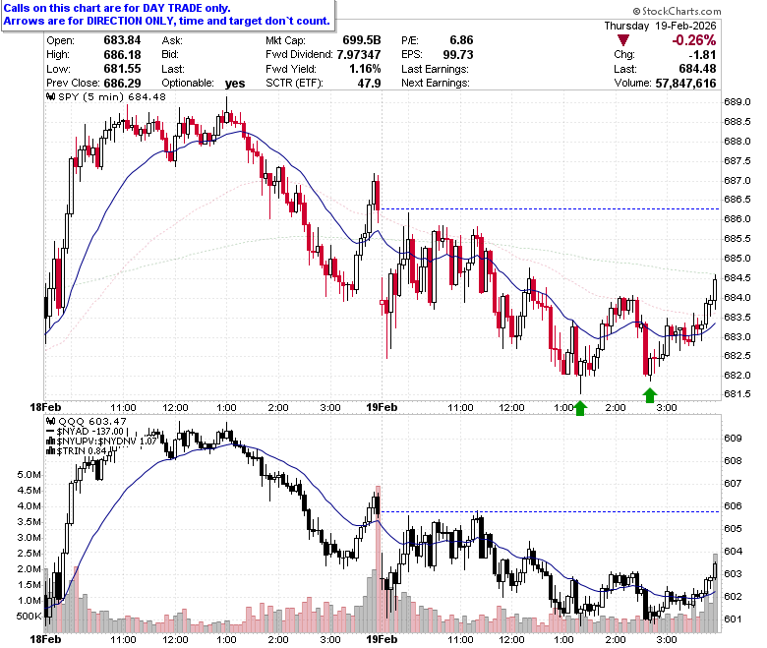The height and width of the screenshot is (648, 767).
Task: Click the red down triangle by -0.26%
Action: [x=623, y=40]
